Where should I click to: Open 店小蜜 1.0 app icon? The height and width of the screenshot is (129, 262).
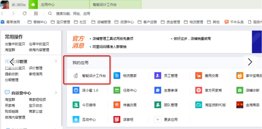(76, 90)
